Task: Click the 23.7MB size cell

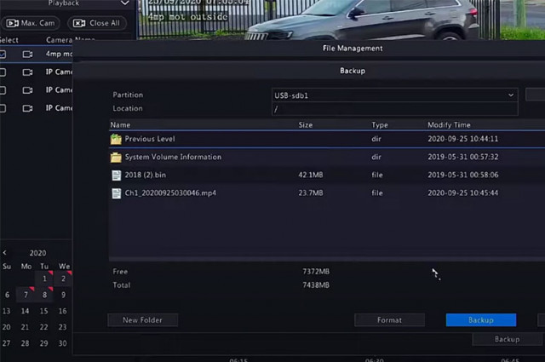Action: click(x=311, y=193)
